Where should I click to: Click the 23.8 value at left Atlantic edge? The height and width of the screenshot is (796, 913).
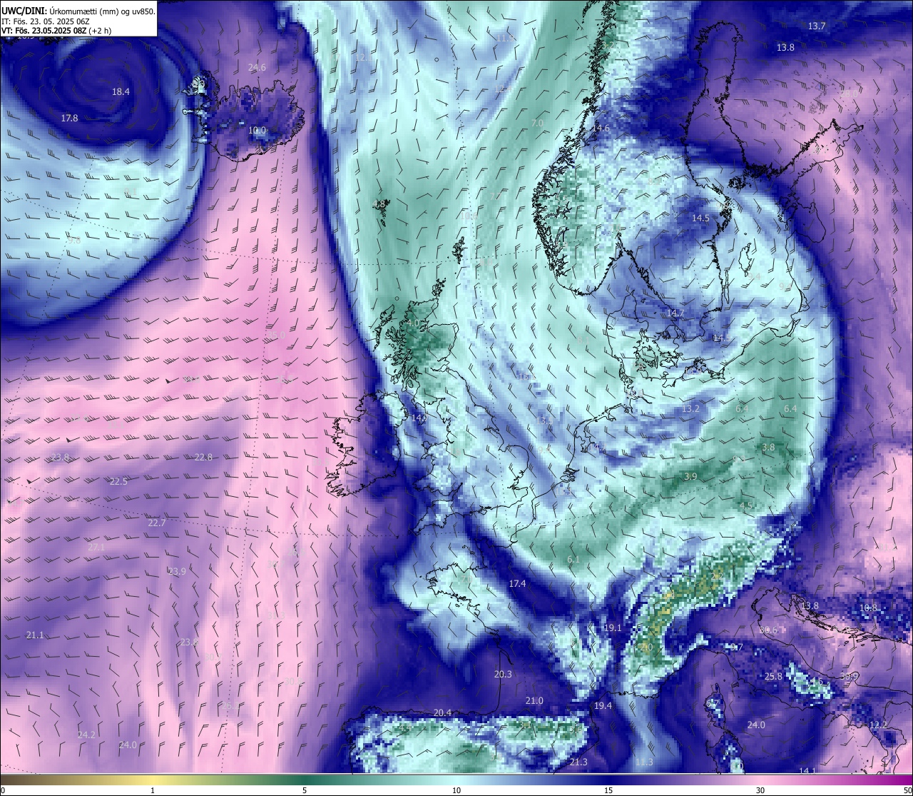tap(61, 457)
